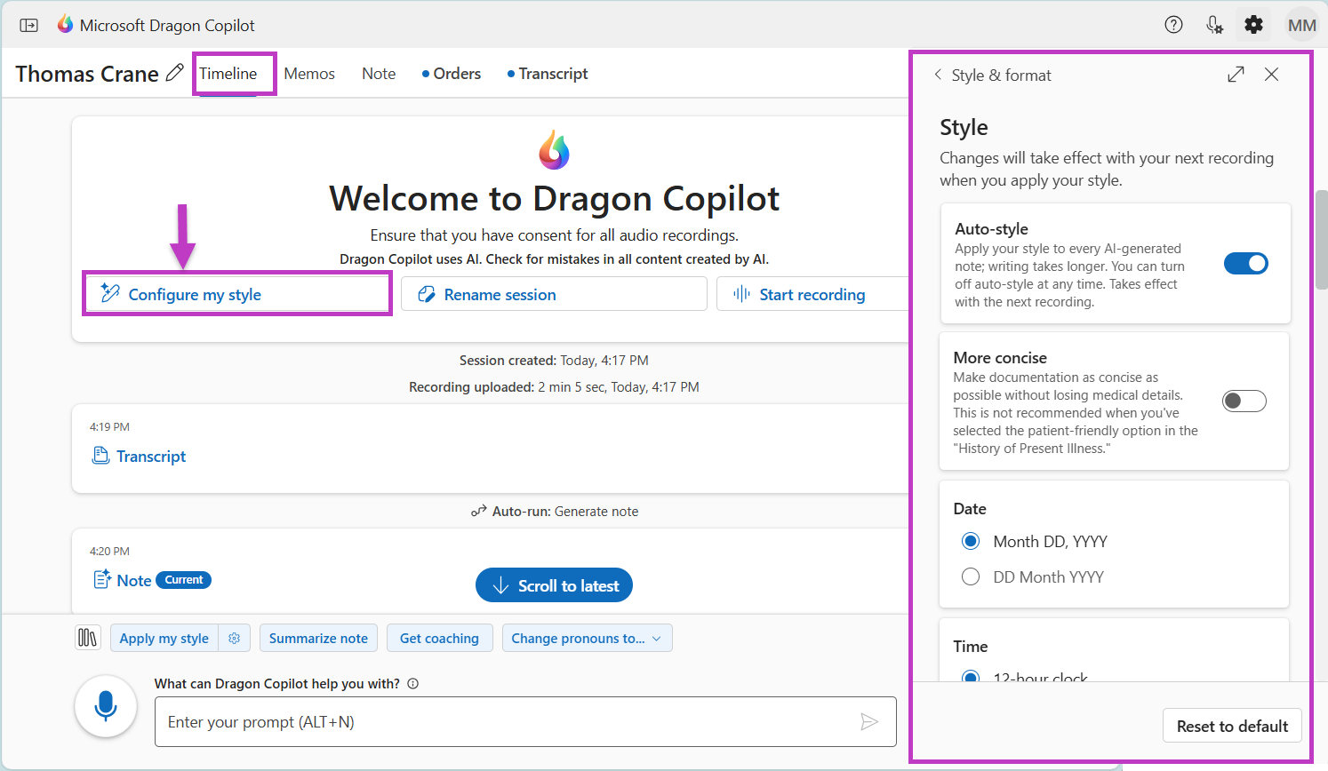Click the Thomas Crane patient name
This screenshot has width=1328, height=771.
point(87,74)
